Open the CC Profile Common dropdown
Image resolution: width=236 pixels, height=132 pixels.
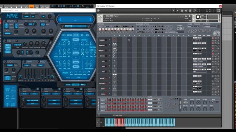pyautogui.click(x=209, y=26)
